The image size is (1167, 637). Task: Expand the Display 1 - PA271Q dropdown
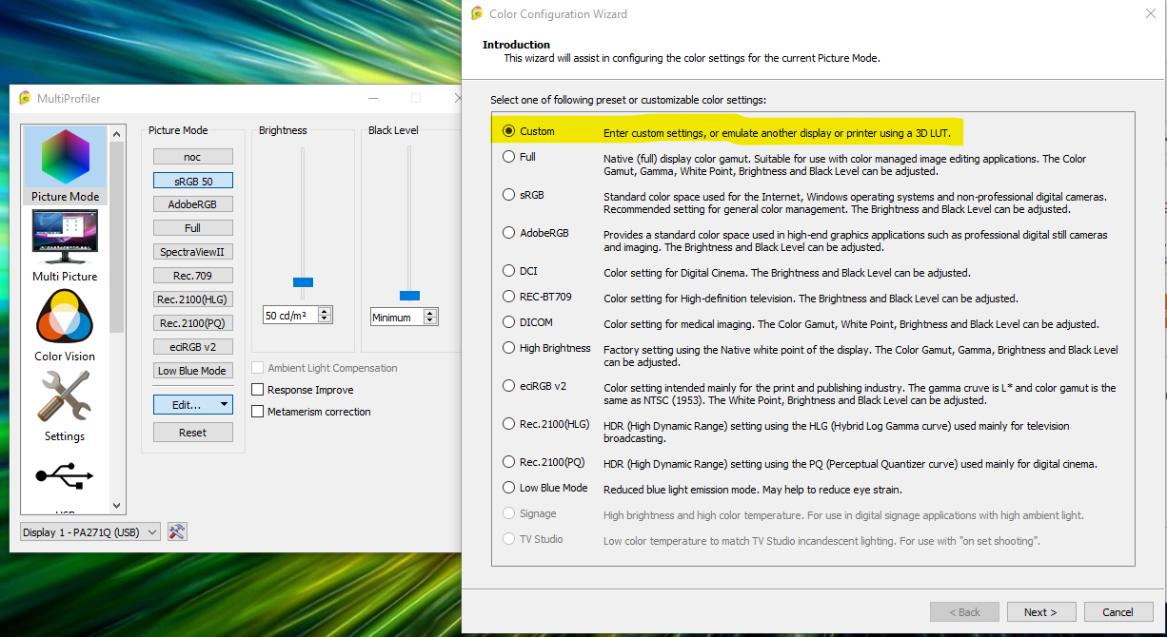point(90,532)
